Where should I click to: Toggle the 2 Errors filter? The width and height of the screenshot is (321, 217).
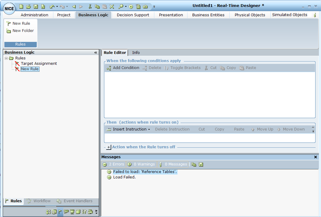coord(113,164)
